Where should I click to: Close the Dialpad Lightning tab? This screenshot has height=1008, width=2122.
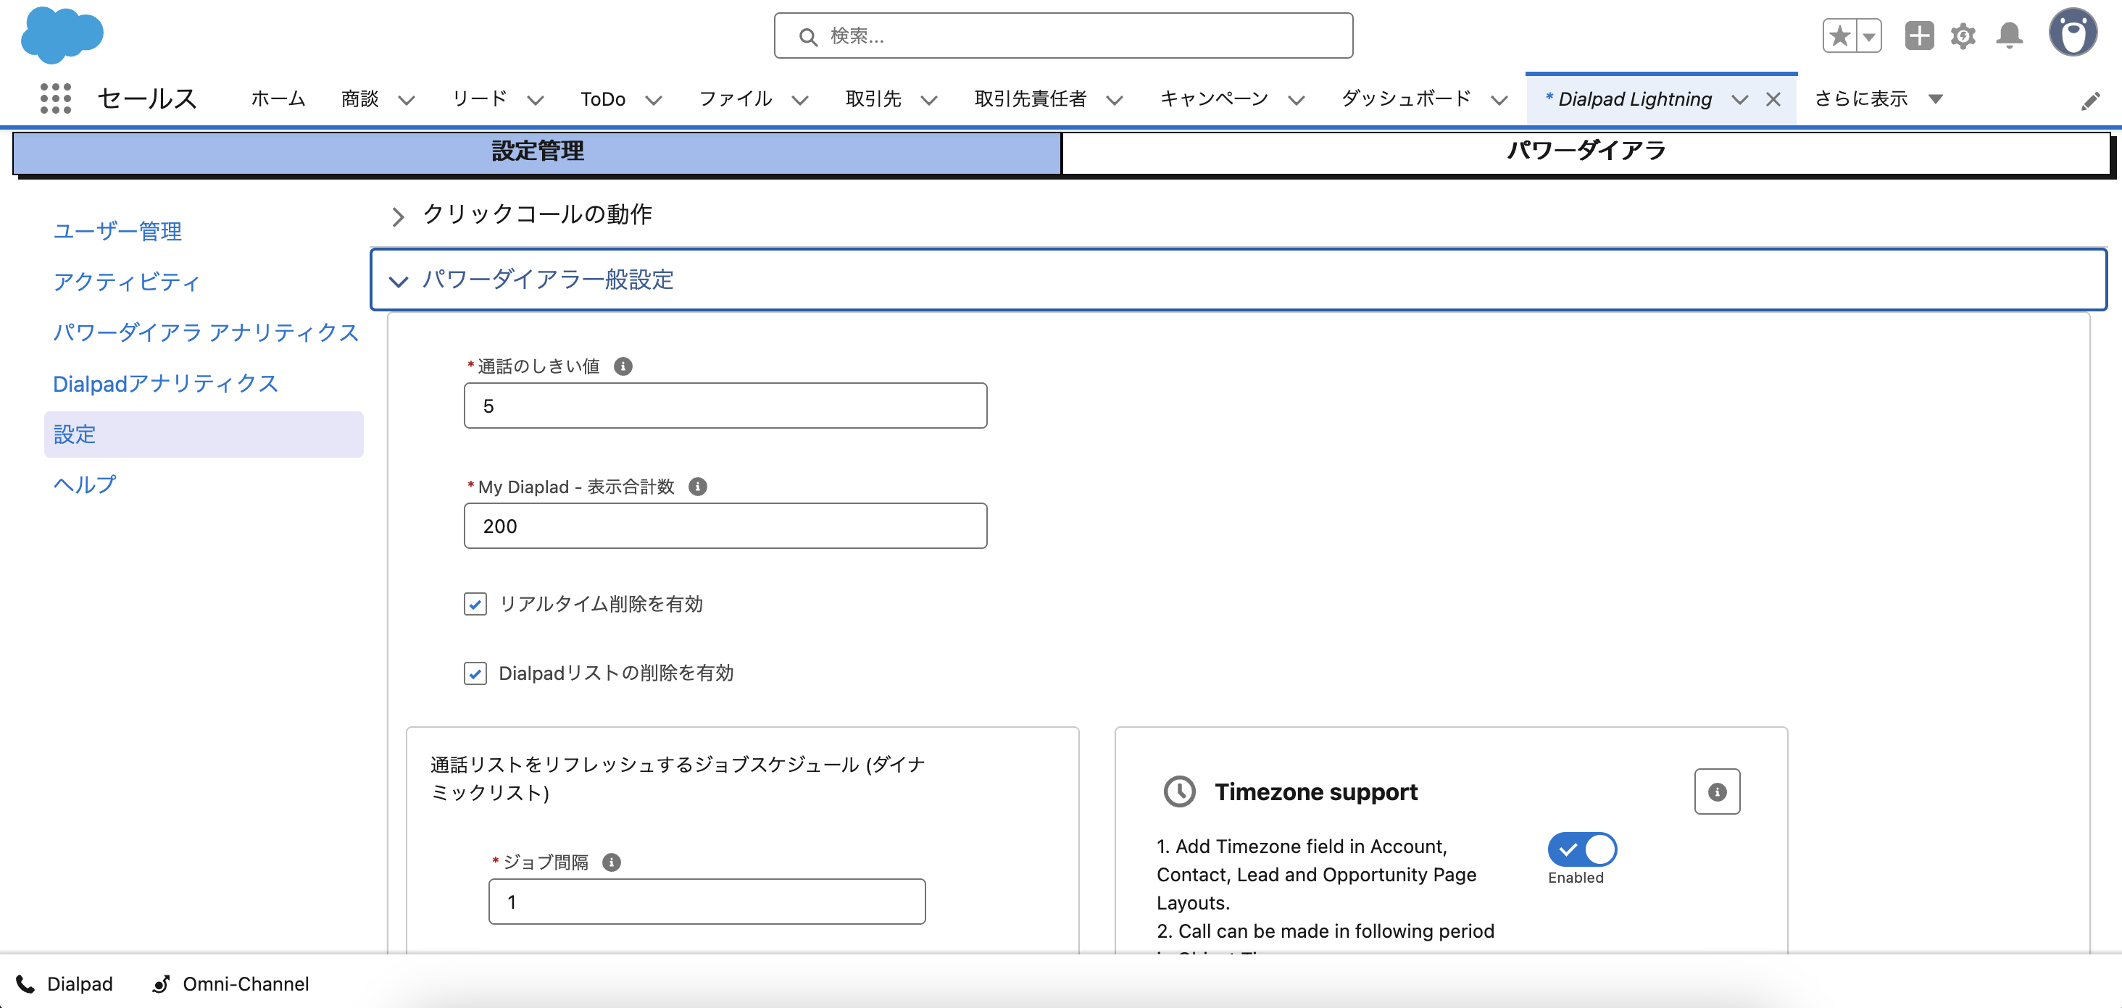coord(1773,99)
